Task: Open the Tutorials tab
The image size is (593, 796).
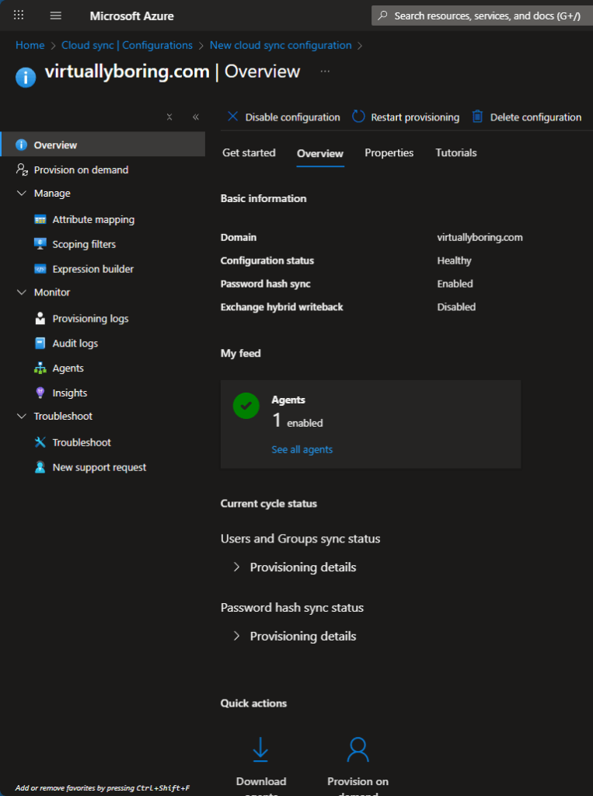Action: 456,153
